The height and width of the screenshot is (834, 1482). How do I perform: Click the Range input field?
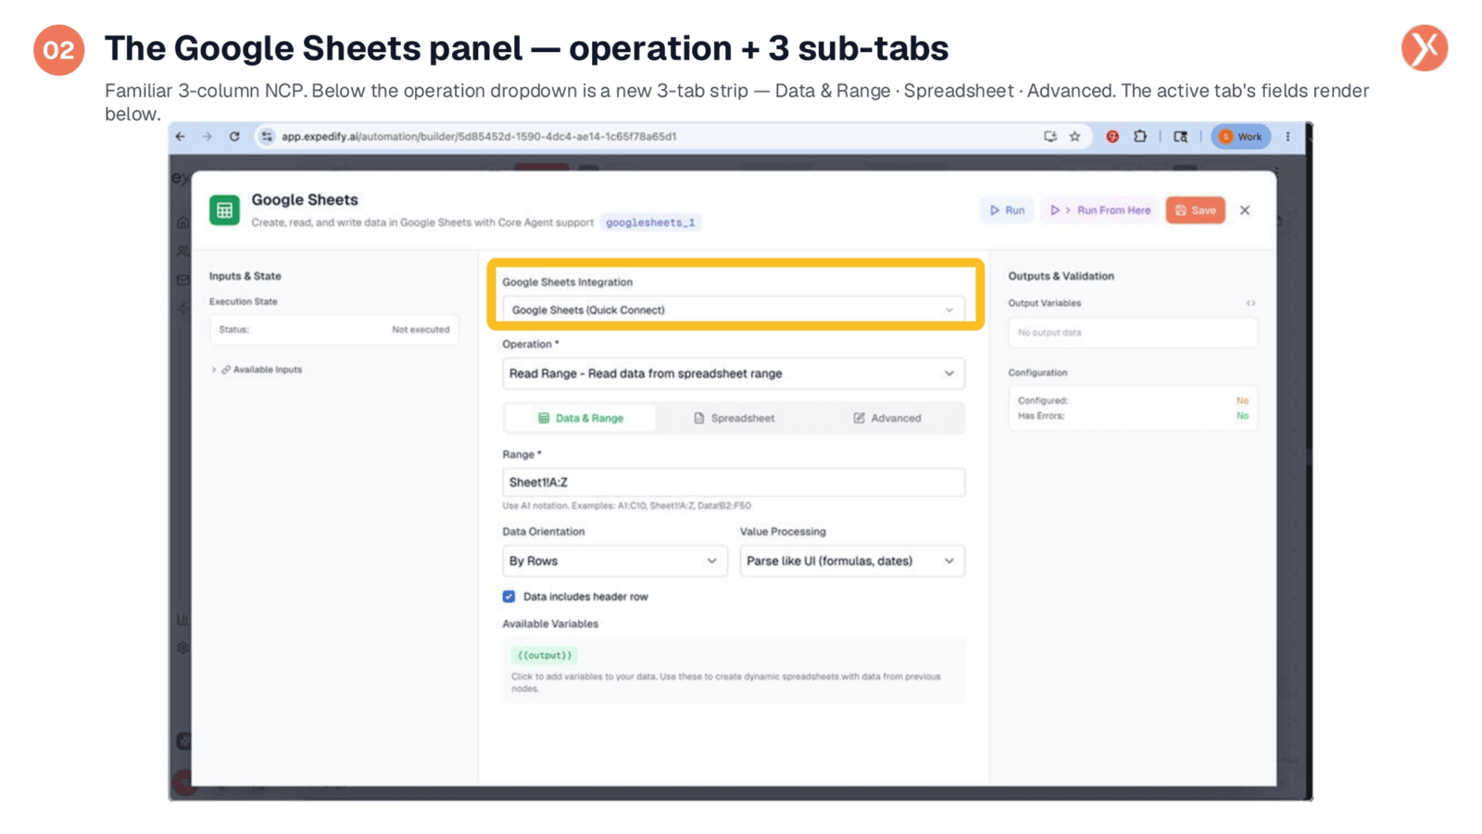[x=734, y=482]
